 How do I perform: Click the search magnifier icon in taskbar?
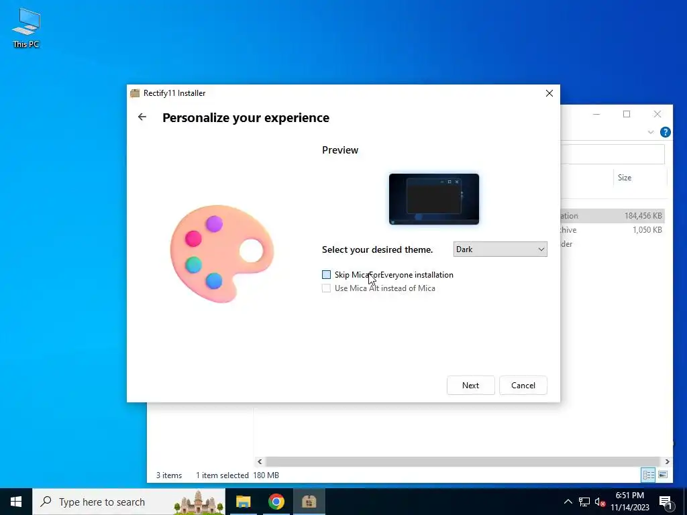tap(46, 502)
